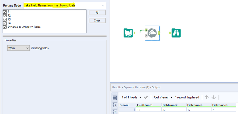Click the green connection from Input Data

pos(140,32)
